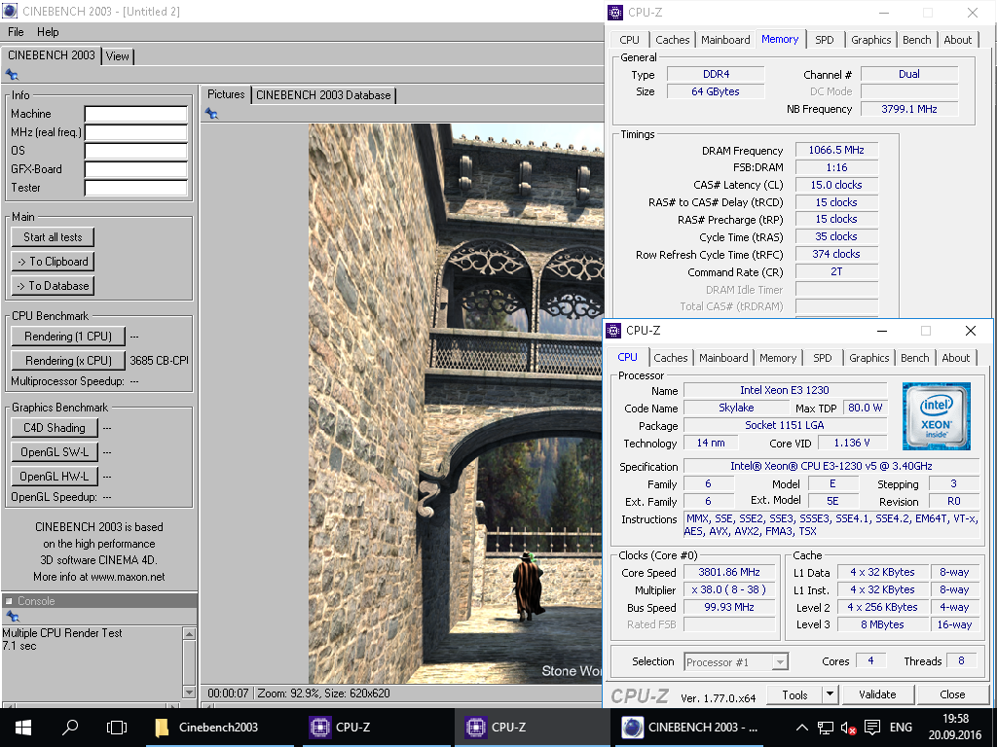Open taskbar search magnifier

tap(70, 728)
